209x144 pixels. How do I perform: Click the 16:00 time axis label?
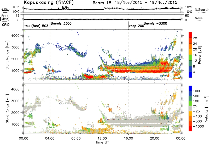[x=128, y=139]
